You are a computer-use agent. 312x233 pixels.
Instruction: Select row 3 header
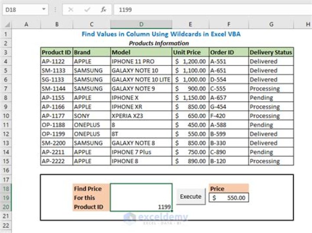click(6, 52)
